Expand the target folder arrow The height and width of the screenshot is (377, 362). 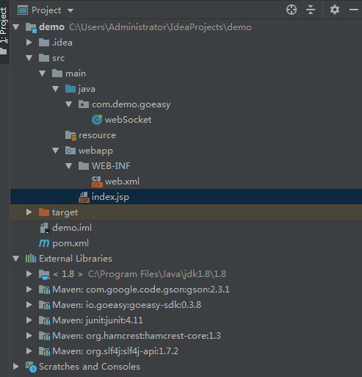[29, 212]
